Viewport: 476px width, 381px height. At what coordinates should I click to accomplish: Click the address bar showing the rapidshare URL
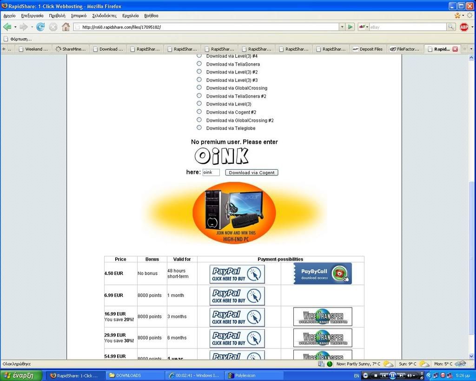pyautogui.click(x=206, y=27)
